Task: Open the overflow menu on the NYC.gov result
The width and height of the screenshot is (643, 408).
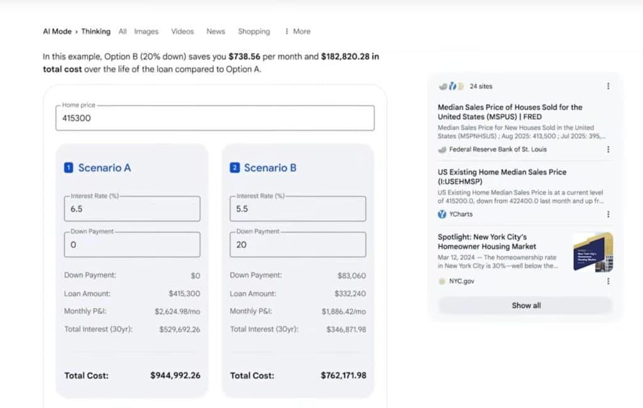Action: click(608, 281)
